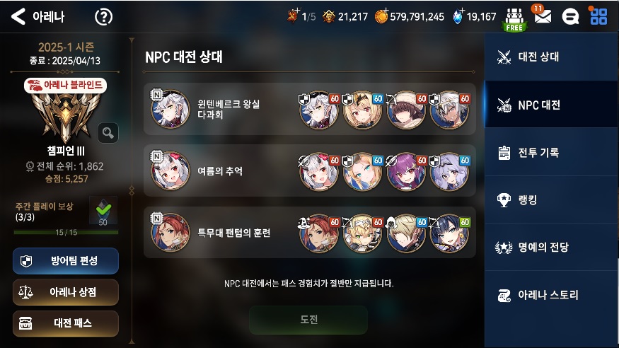Tap the arena ticket plus icon

(x=293, y=16)
